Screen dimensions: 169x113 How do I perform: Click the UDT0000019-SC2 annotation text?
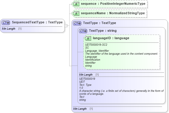tap(96, 45)
